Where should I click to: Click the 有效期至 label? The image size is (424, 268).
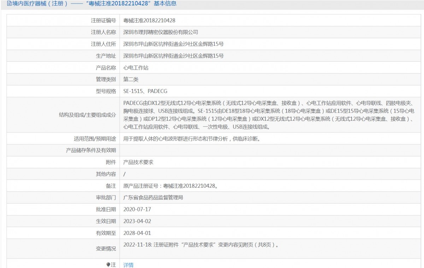[106, 233]
